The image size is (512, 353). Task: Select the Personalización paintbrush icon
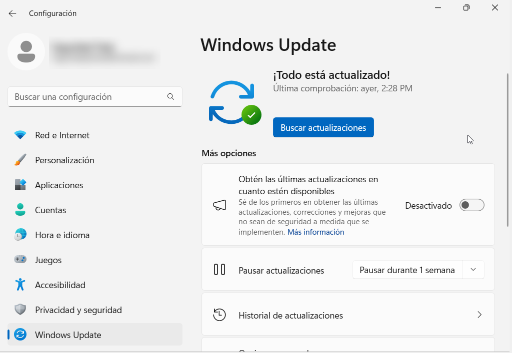click(x=20, y=160)
